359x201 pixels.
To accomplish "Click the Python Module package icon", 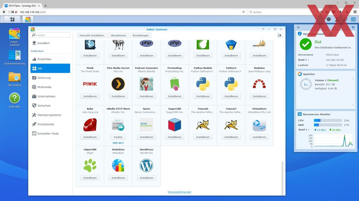I will [x=203, y=84].
